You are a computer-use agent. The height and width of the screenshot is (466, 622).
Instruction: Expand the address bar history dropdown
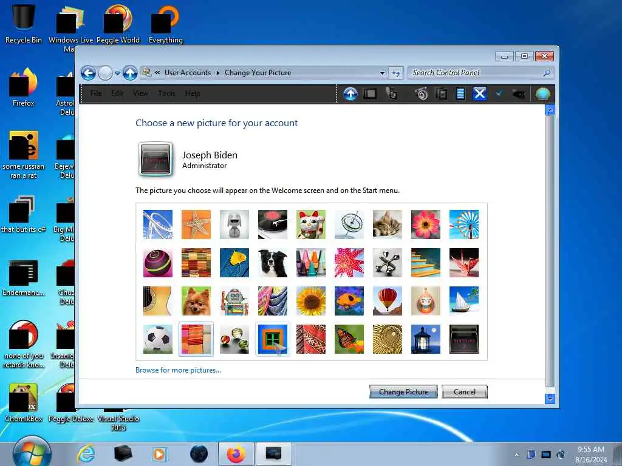tap(382, 73)
